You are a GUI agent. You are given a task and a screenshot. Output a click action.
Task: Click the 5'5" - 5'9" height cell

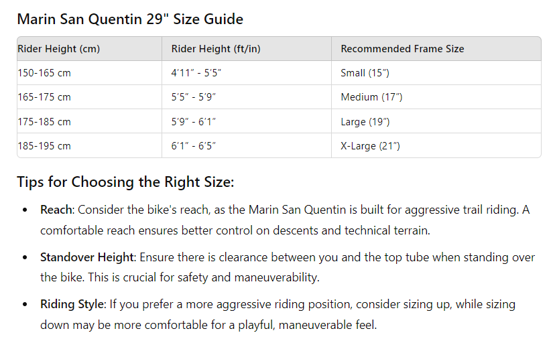click(x=194, y=97)
